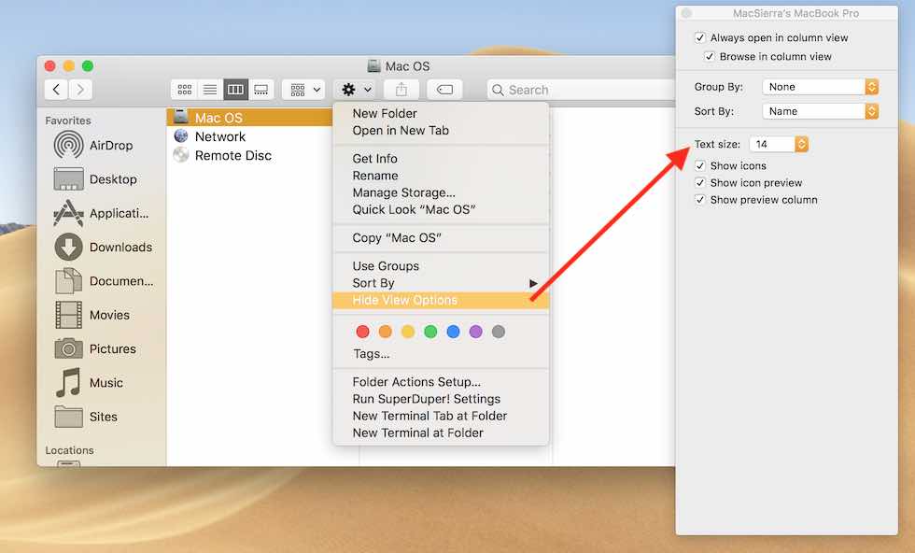Open the Share button in the toolbar
This screenshot has width=915, height=553.
pyautogui.click(x=401, y=89)
